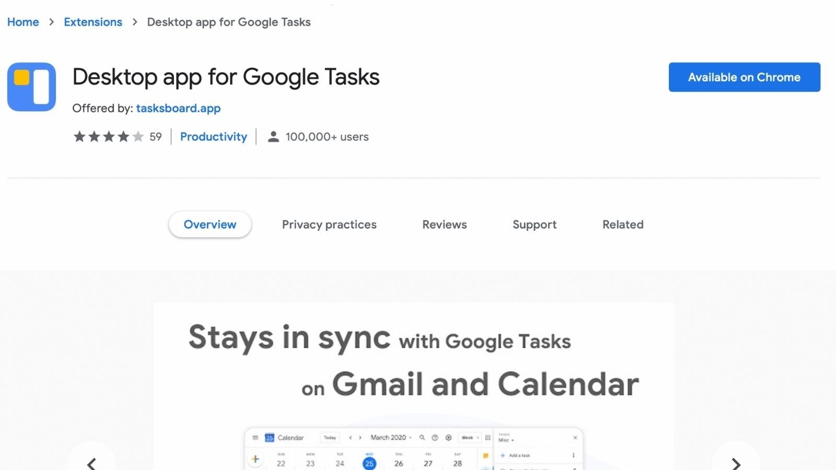
Task: Click the Home breadcrumb link
Action: [23, 22]
